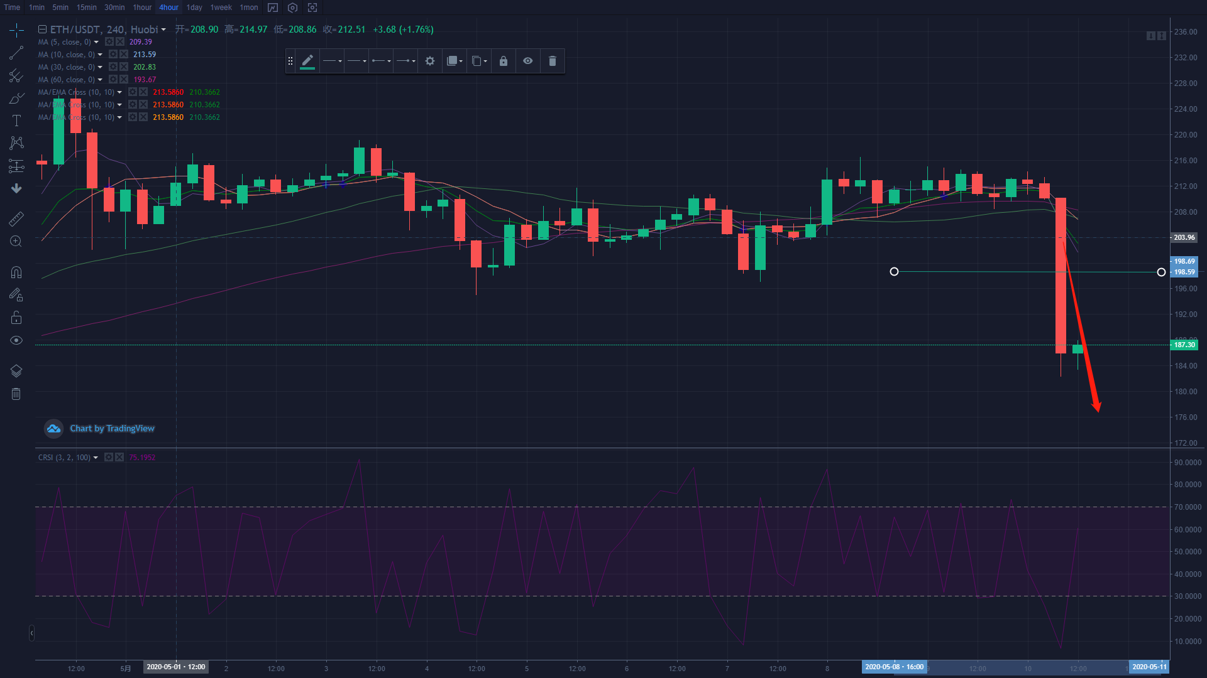1207x678 pixels.
Task: Expand MA (60, close, 0) dropdown arrow
Action: 100,80
